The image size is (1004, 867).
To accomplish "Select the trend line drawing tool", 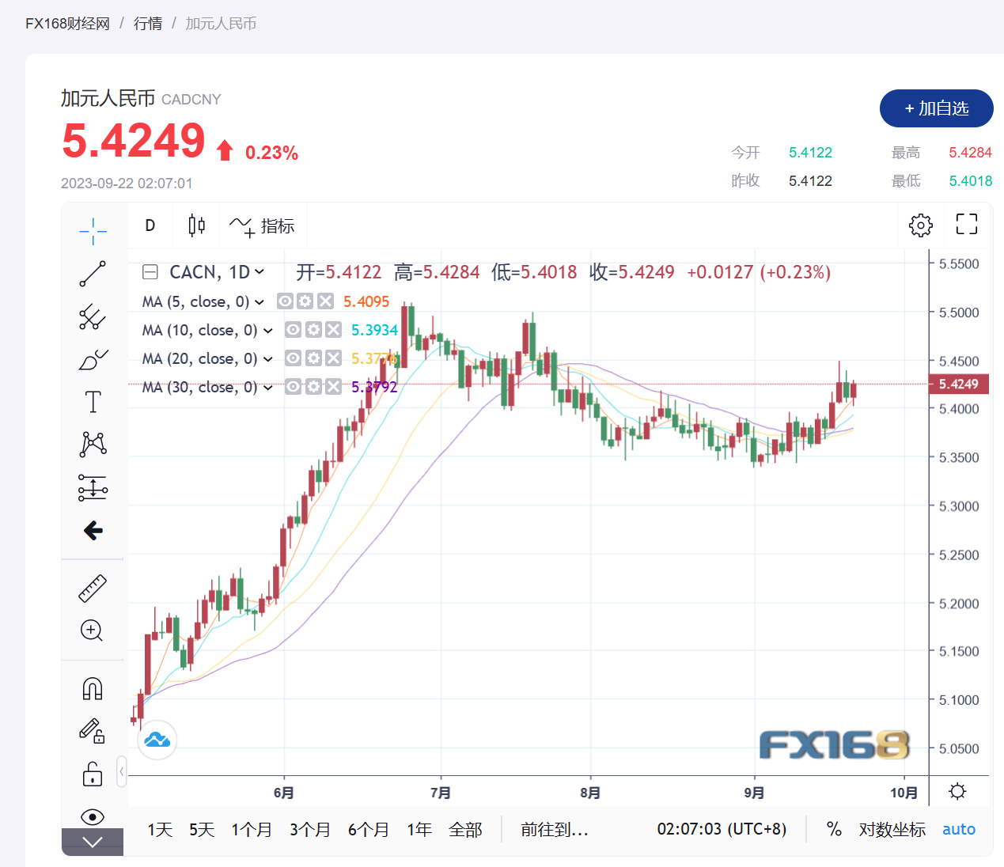I will [93, 274].
